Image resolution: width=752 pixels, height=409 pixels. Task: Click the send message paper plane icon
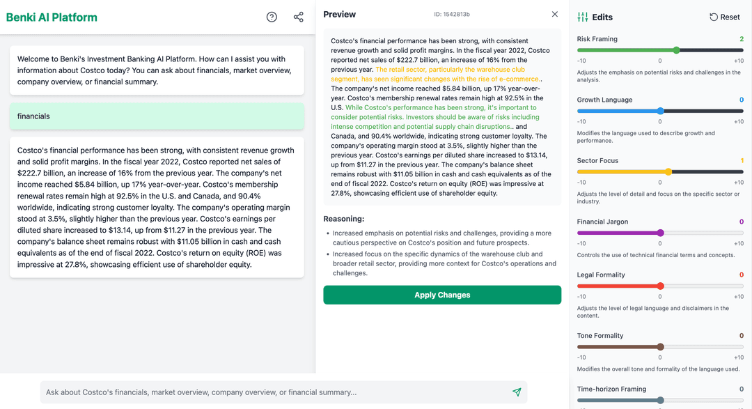(x=517, y=392)
